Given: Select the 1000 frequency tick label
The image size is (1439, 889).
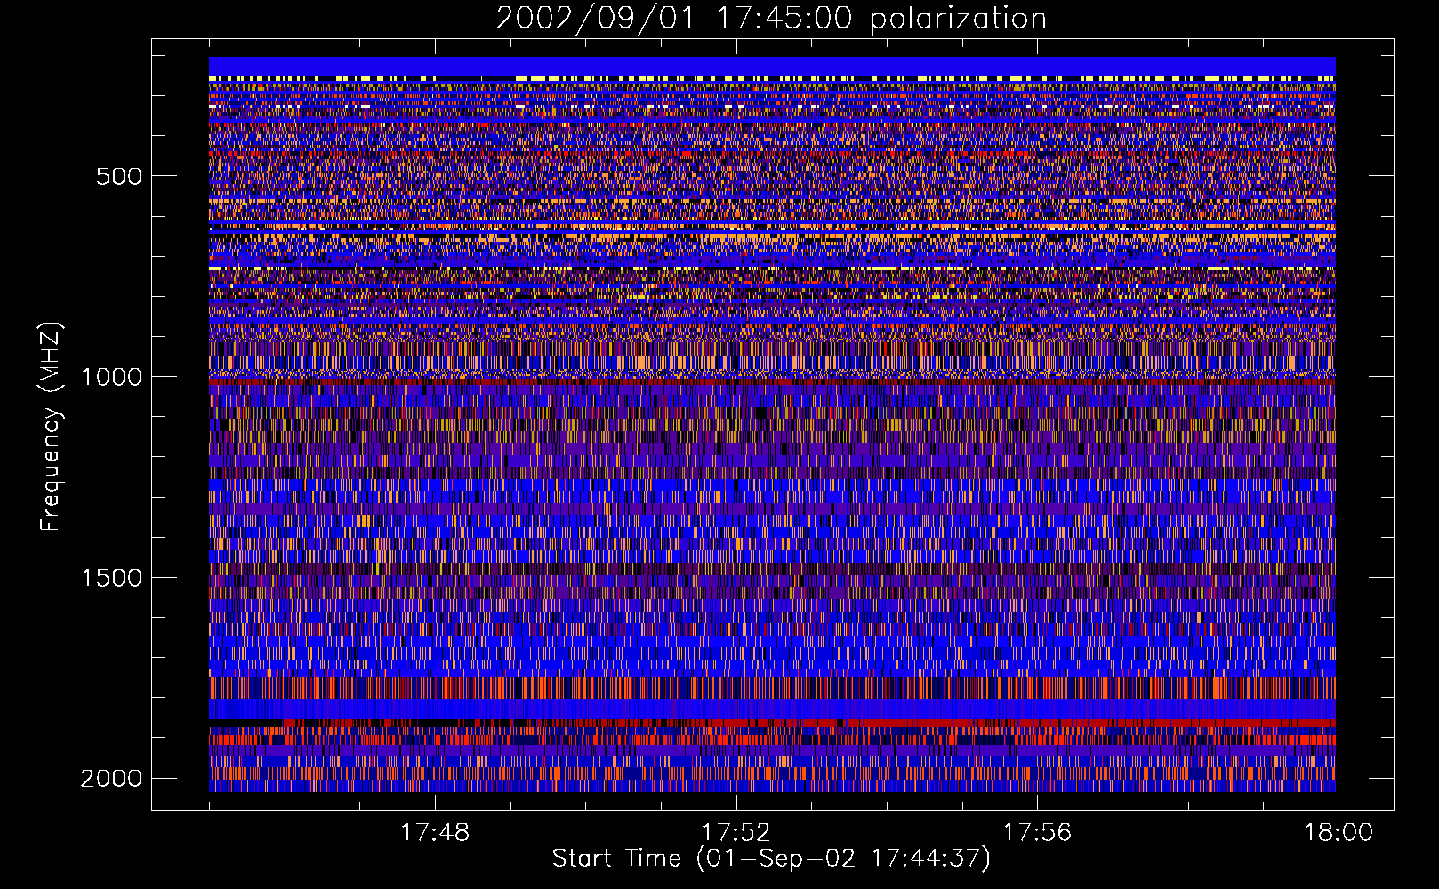Looking at the screenshot, I should click(x=111, y=377).
